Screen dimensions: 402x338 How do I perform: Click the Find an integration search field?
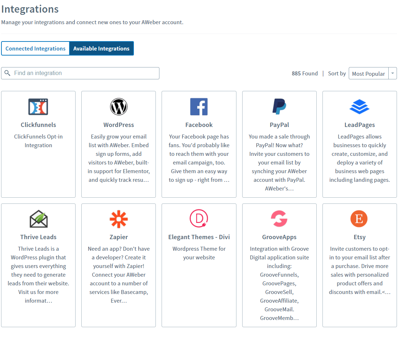click(x=80, y=73)
